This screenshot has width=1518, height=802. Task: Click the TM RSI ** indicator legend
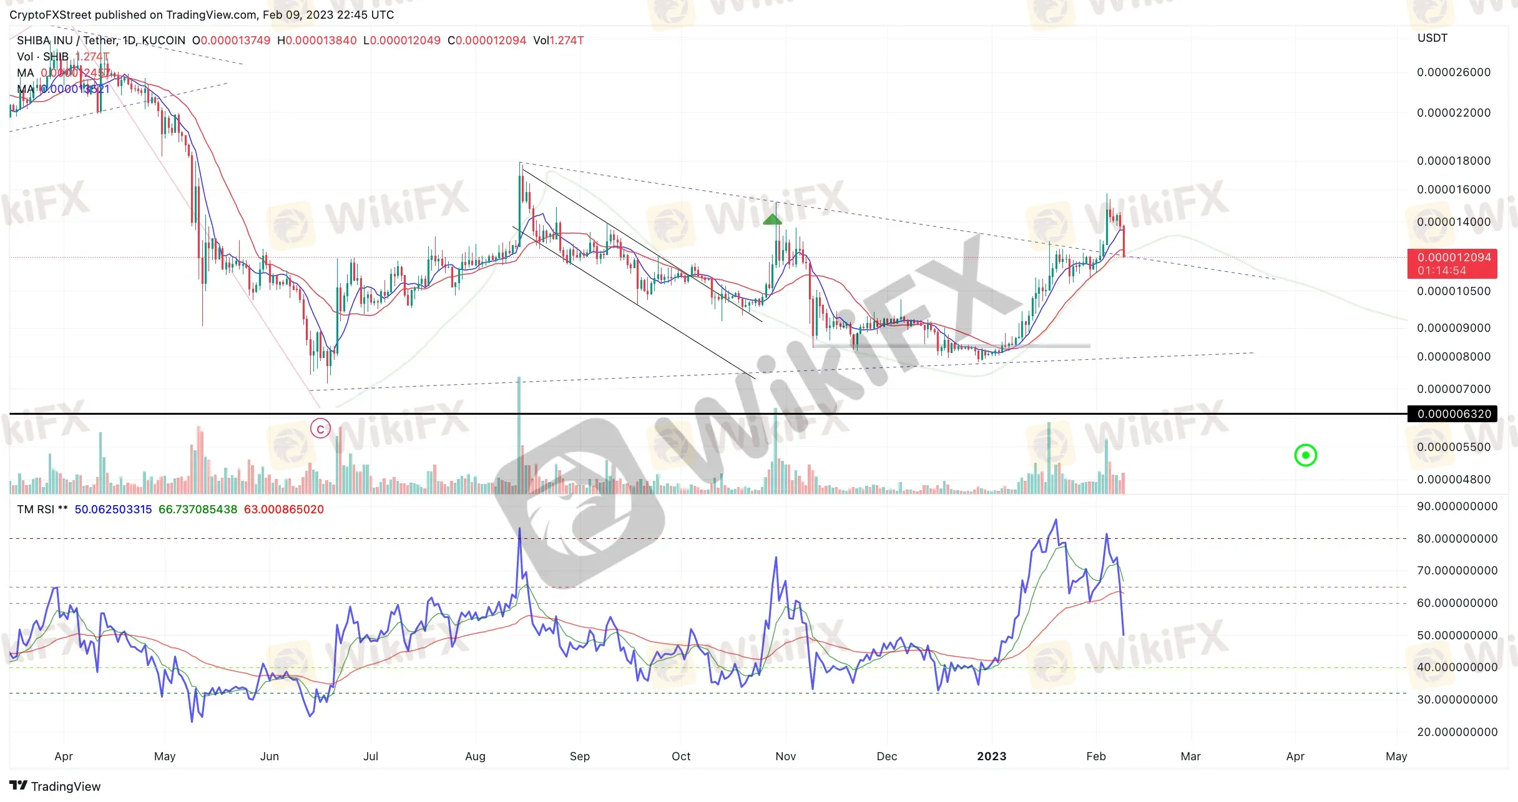[42, 510]
